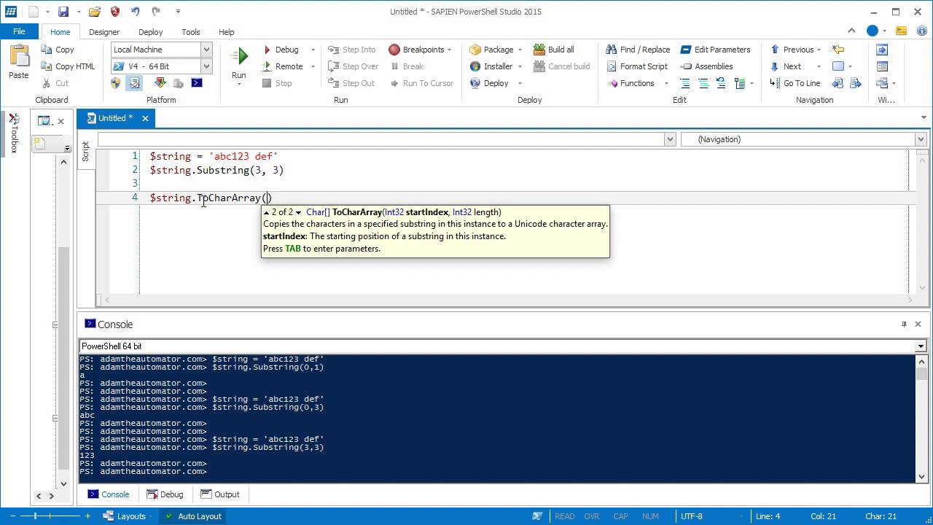Click the Go To Line button
Viewport: 933px width, 525px height.
coord(795,83)
